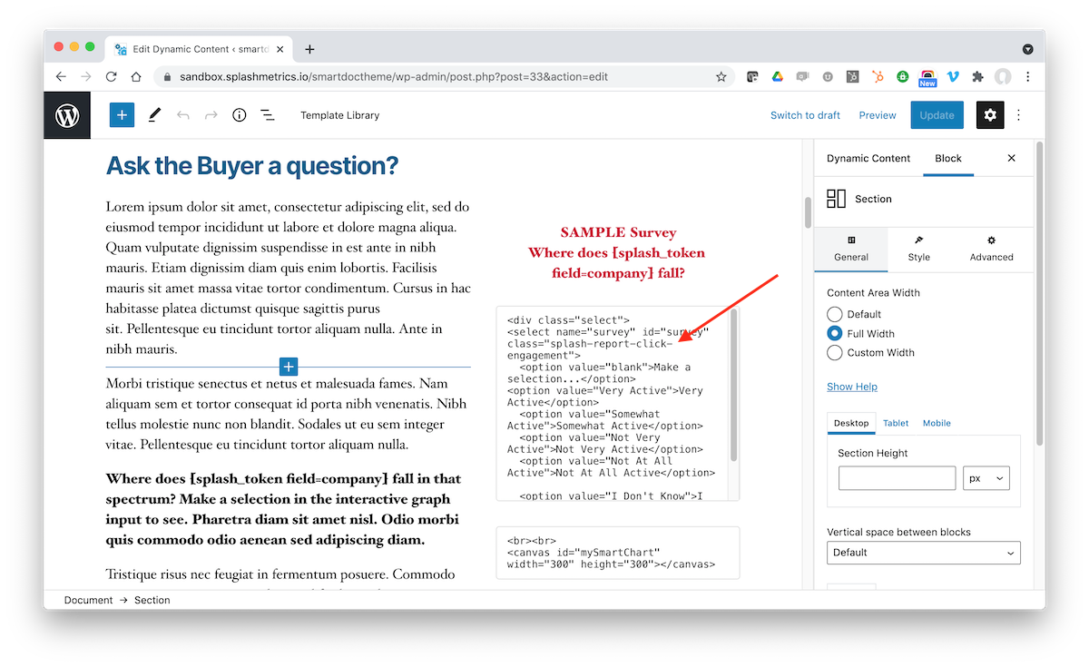
Task: Open Vertical space between blocks dropdown
Action: (x=924, y=553)
